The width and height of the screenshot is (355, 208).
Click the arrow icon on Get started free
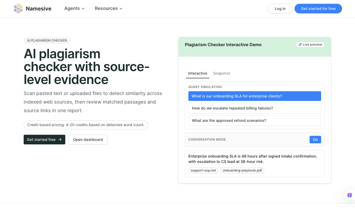(x=60, y=140)
